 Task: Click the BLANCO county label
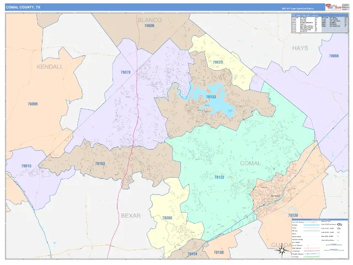point(149,20)
